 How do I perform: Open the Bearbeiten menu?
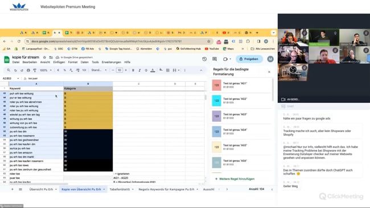pos(30,62)
